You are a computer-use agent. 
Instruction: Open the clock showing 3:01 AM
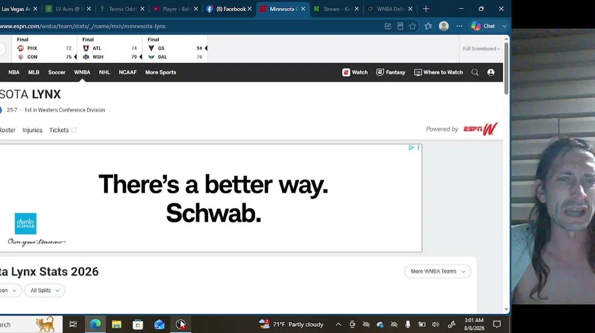pos(474,324)
